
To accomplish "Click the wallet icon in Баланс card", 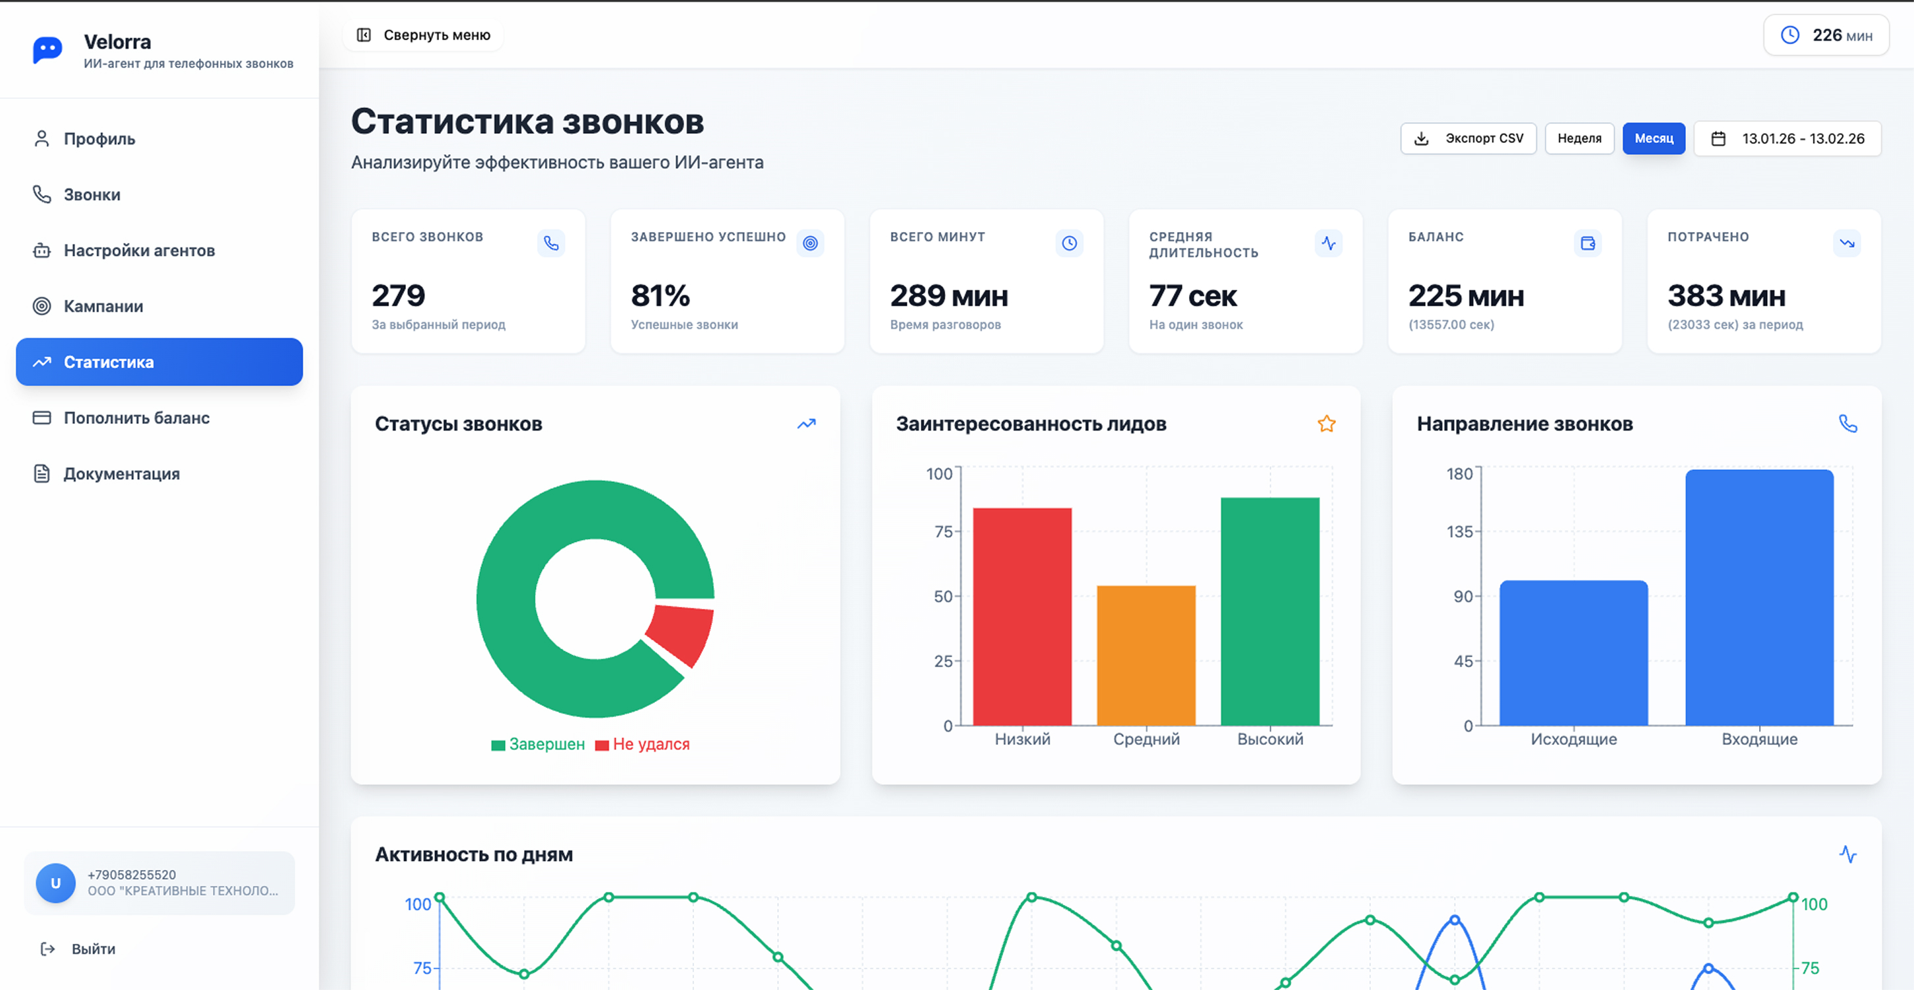I will click(x=1587, y=243).
